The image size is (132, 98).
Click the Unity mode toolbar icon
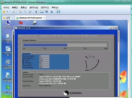(x=51, y=12)
